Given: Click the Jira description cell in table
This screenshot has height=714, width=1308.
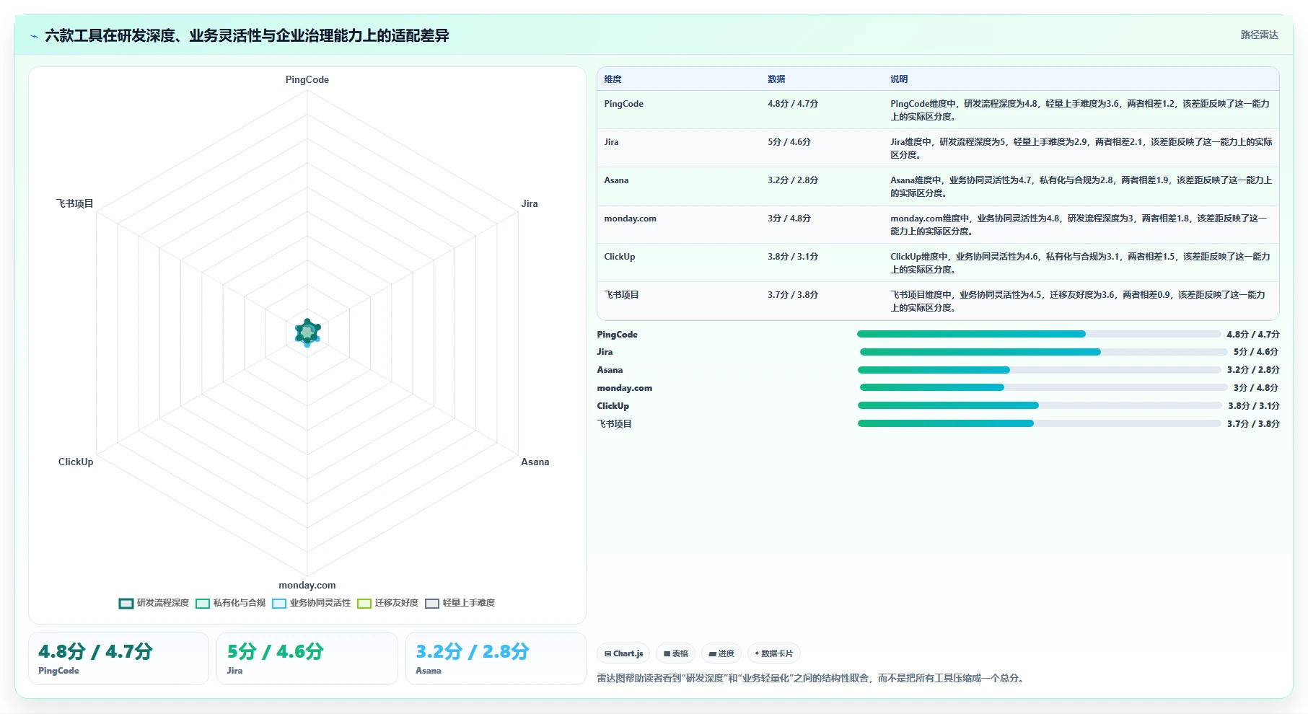Looking at the screenshot, I should (1081, 149).
